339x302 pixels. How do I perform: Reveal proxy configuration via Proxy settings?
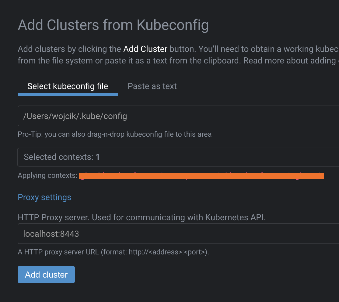44,197
